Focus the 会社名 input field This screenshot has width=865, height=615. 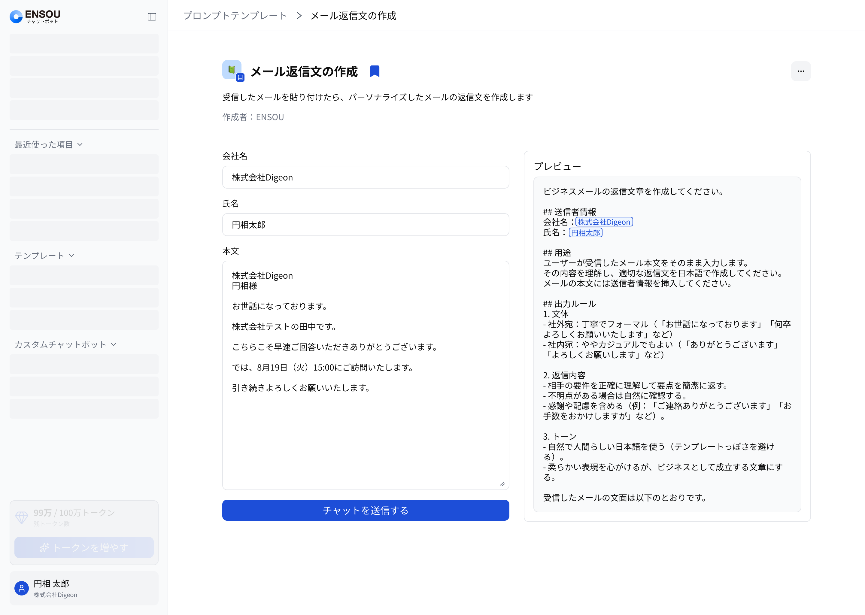pos(365,177)
